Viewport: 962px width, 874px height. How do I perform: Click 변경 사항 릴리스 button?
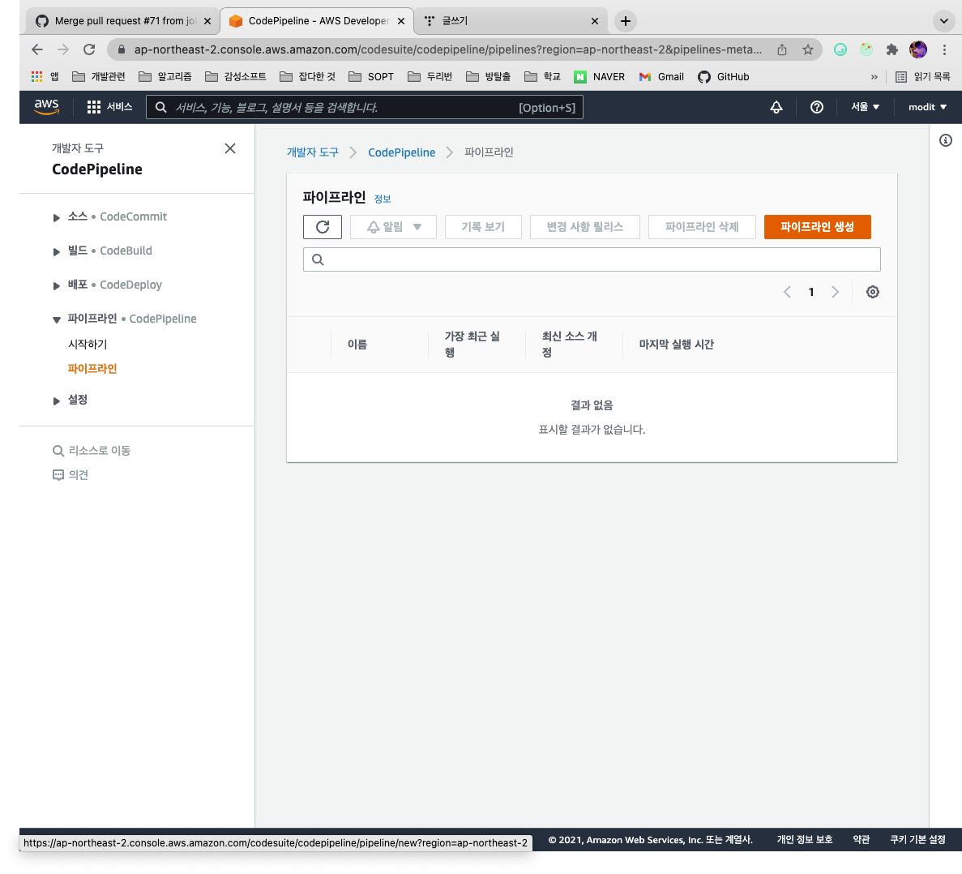coord(584,227)
